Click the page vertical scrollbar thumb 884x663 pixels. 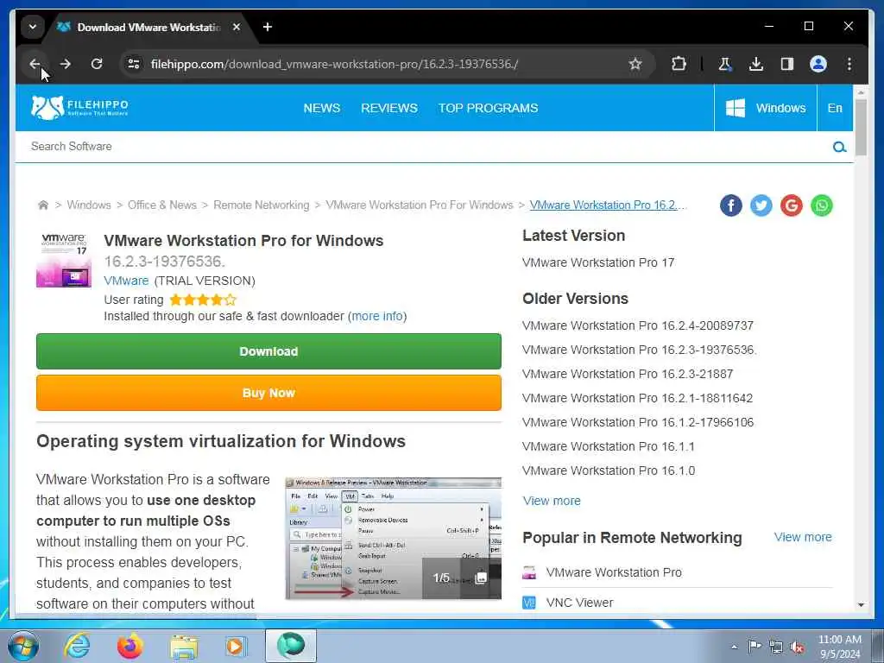click(x=861, y=128)
